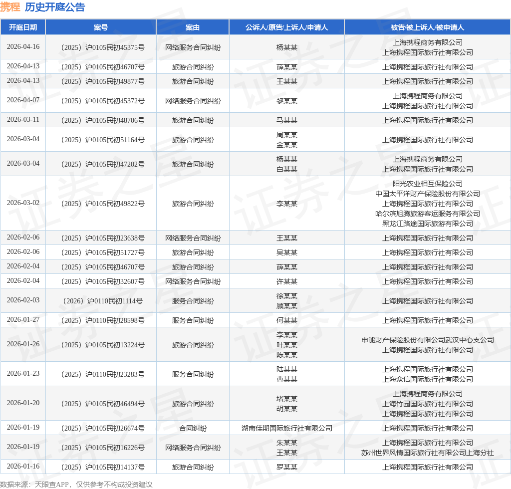Select case number 沪0105民初47202号
The image size is (511, 489).
click(x=103, y=164)
